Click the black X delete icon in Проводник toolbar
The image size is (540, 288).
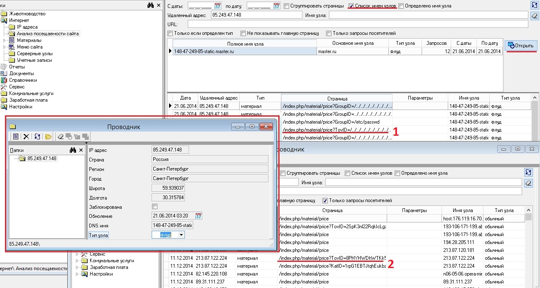click(26, 136)
